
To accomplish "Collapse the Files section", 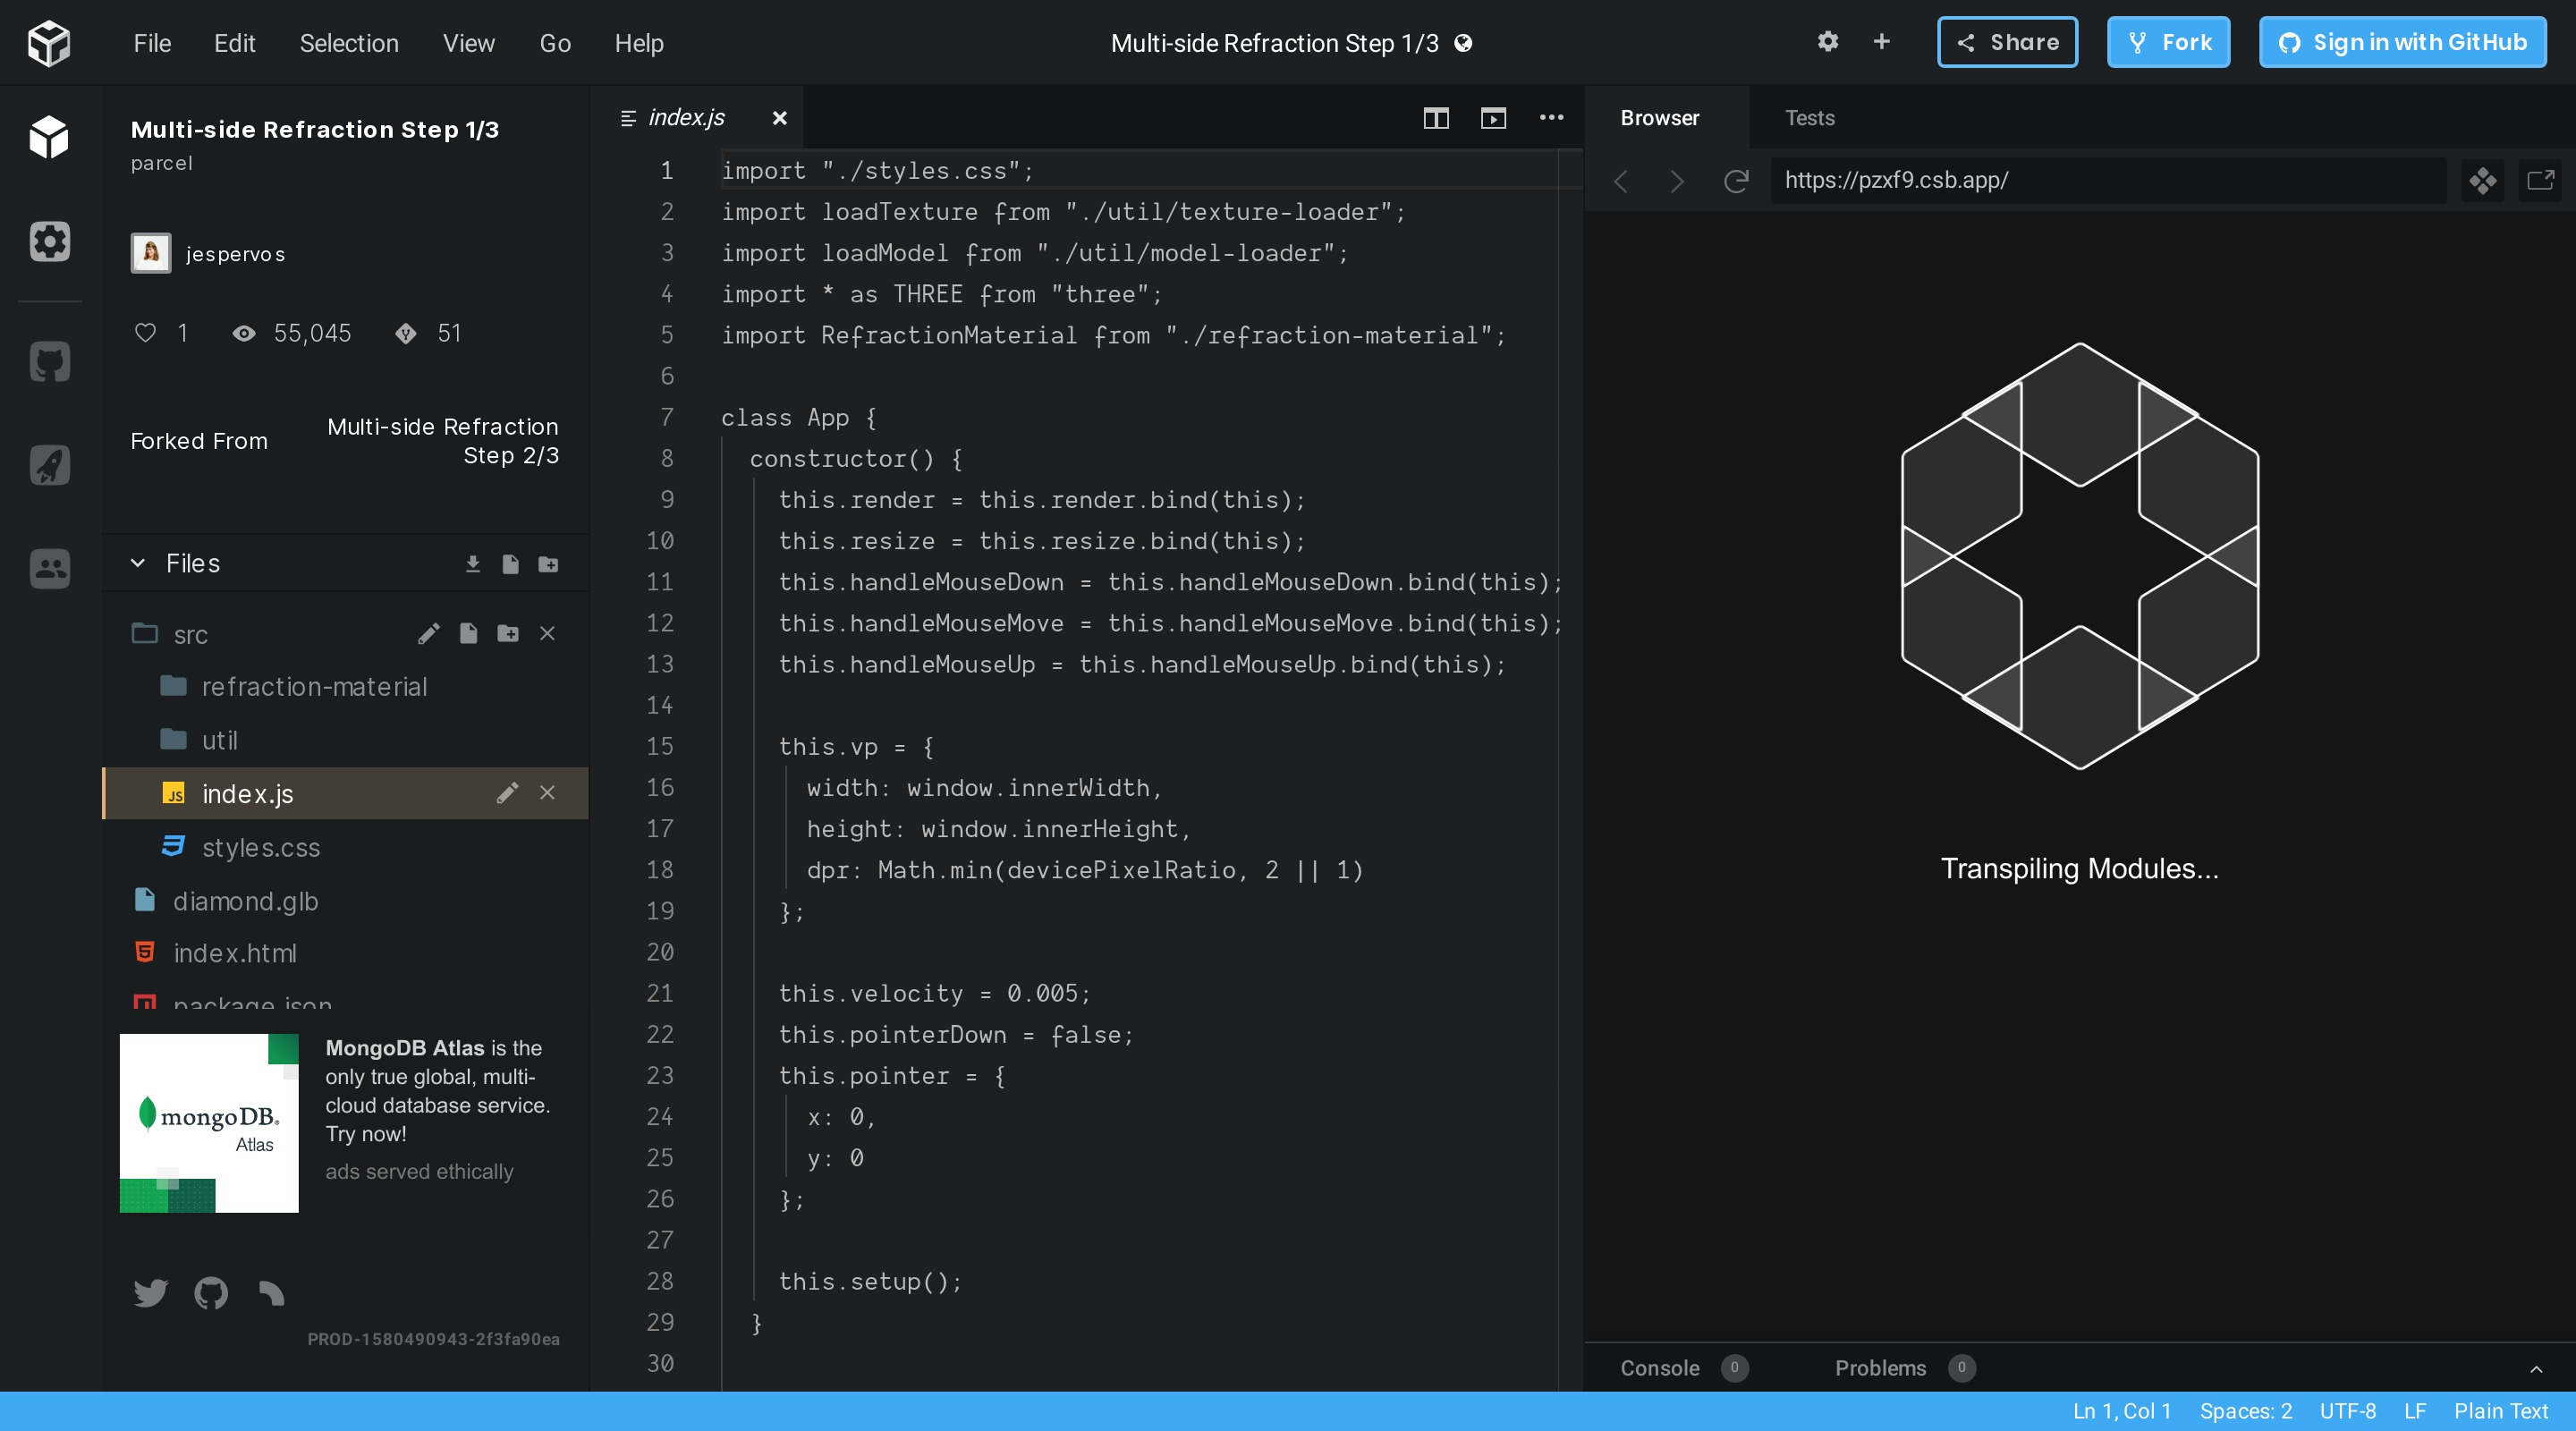I will (x=138, y=563).
